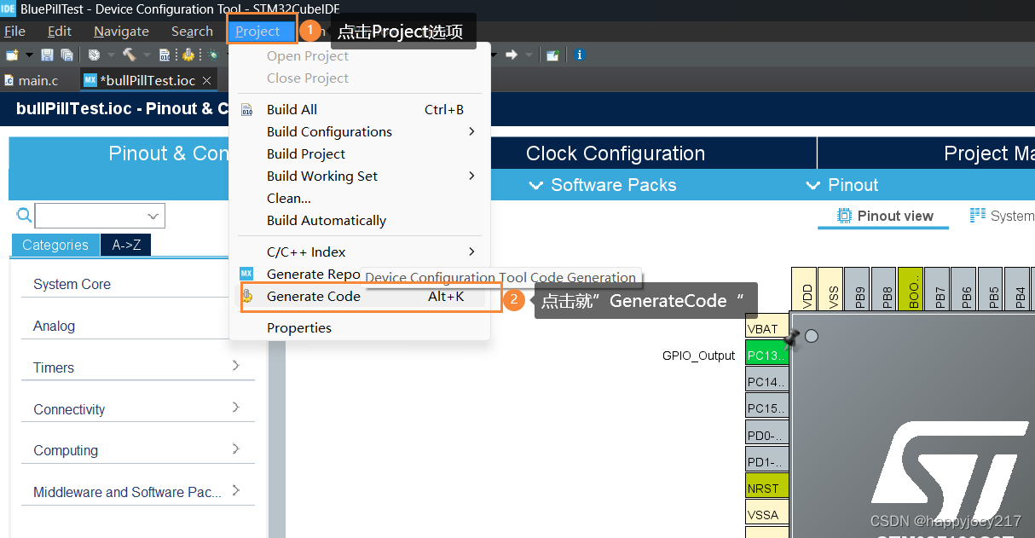1035x538 pixels.
Task: Open the Edit menu
Action: pyautogui.click(x=60, y=31)
